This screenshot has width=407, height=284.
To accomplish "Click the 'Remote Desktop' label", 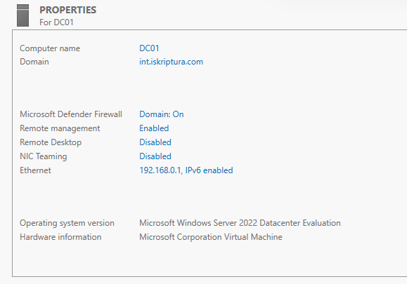I will pos(51,142).
